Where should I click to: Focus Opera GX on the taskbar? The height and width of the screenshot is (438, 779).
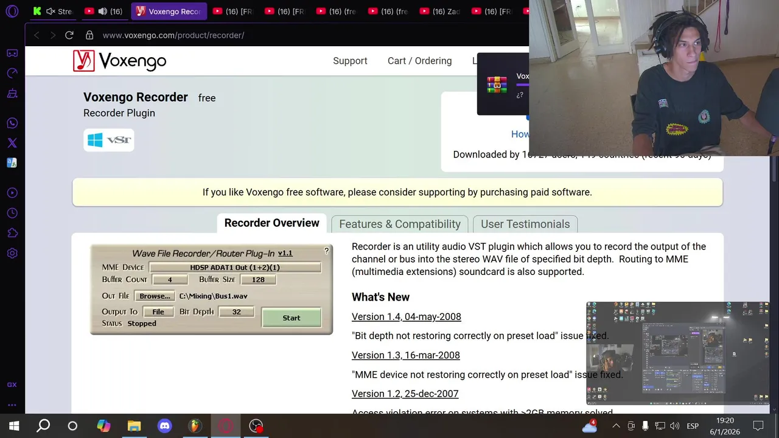226,426
